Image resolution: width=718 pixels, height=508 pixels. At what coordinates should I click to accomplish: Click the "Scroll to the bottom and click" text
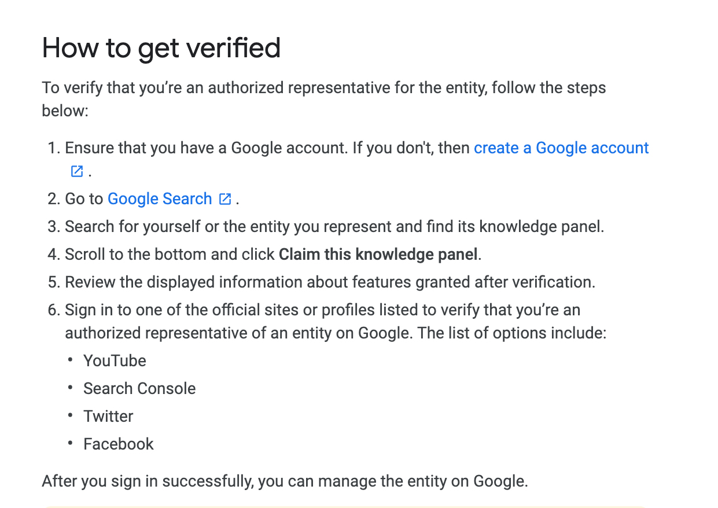pyautogui.click(x=170, y=255)
